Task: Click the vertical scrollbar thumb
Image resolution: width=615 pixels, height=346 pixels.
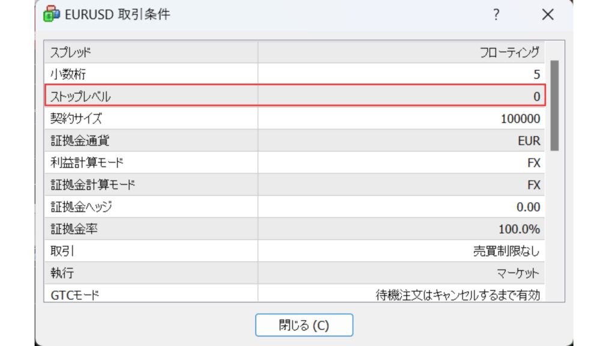Action: [x=554, y=105]
